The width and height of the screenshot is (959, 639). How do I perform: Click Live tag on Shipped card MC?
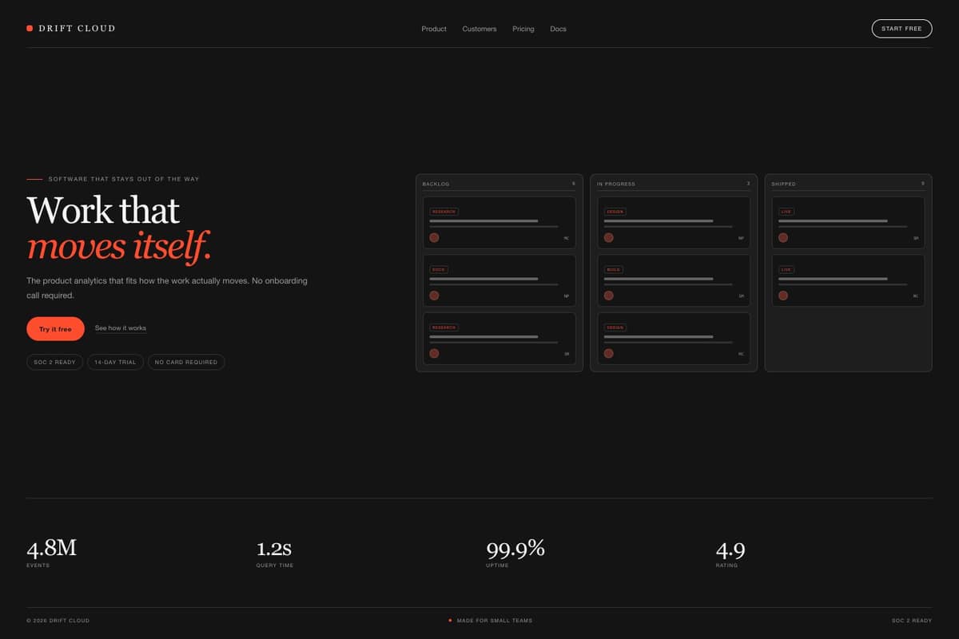pos(786,270)
